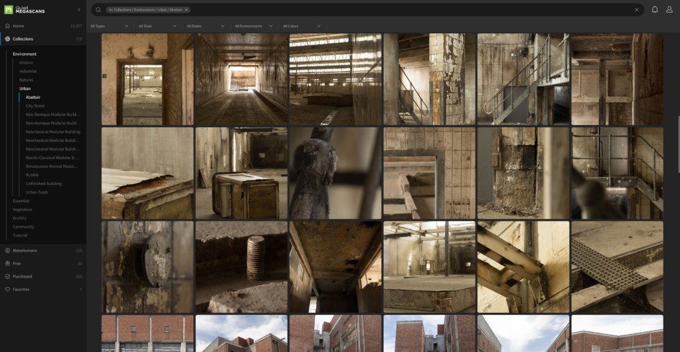680x352 pixels.
Task: Select the Urban Trash collection
Action: point(37,192)
